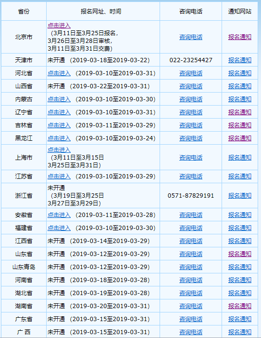261x338 pixels.
Task: Open 报名通知 link for 河南省
Action: 240,280
